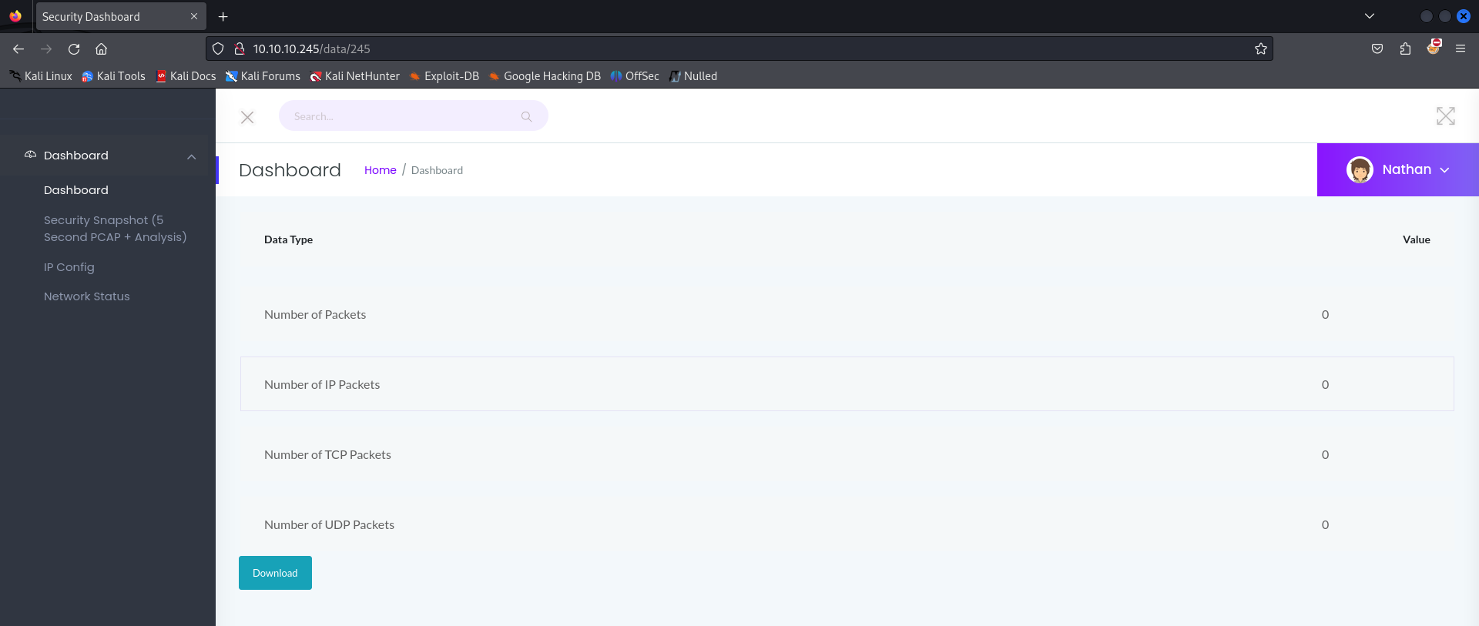Open Firefox application hamburger menu

1460,49
